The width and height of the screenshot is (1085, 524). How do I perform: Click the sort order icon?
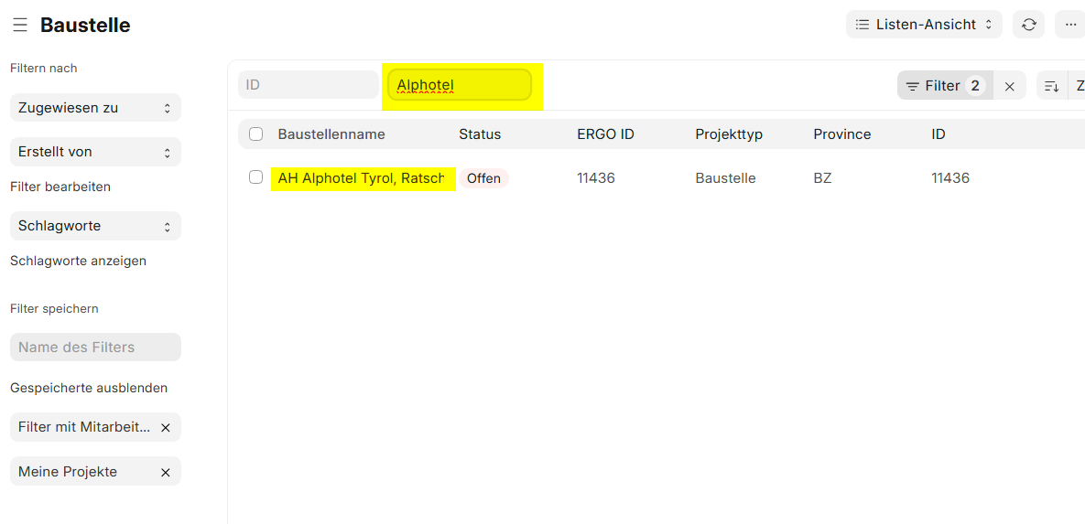1052,86
